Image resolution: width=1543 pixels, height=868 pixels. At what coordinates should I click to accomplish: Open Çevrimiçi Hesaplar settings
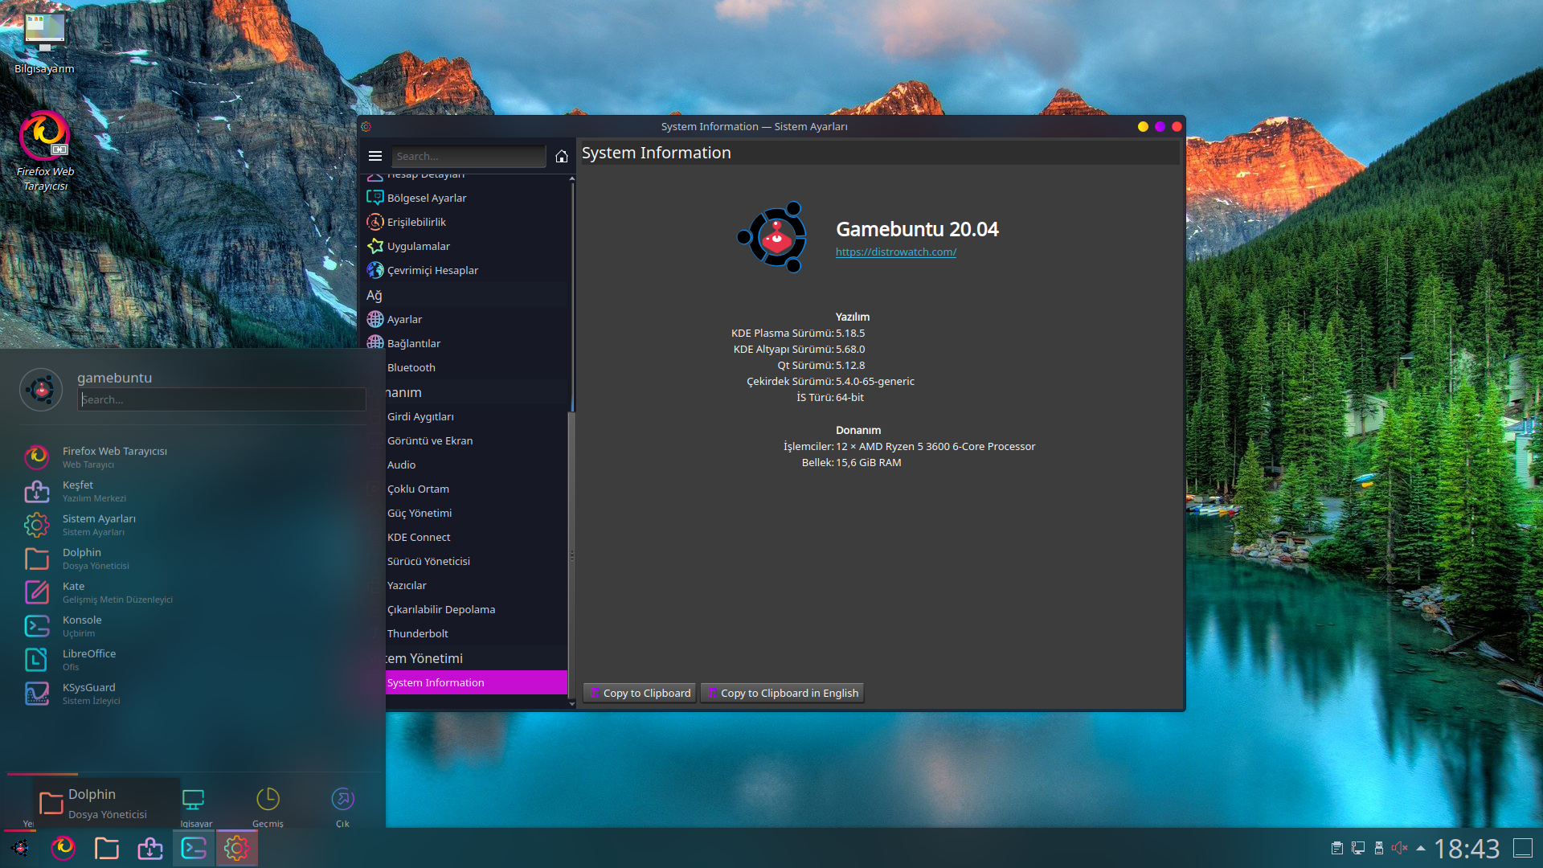[432, 270]
